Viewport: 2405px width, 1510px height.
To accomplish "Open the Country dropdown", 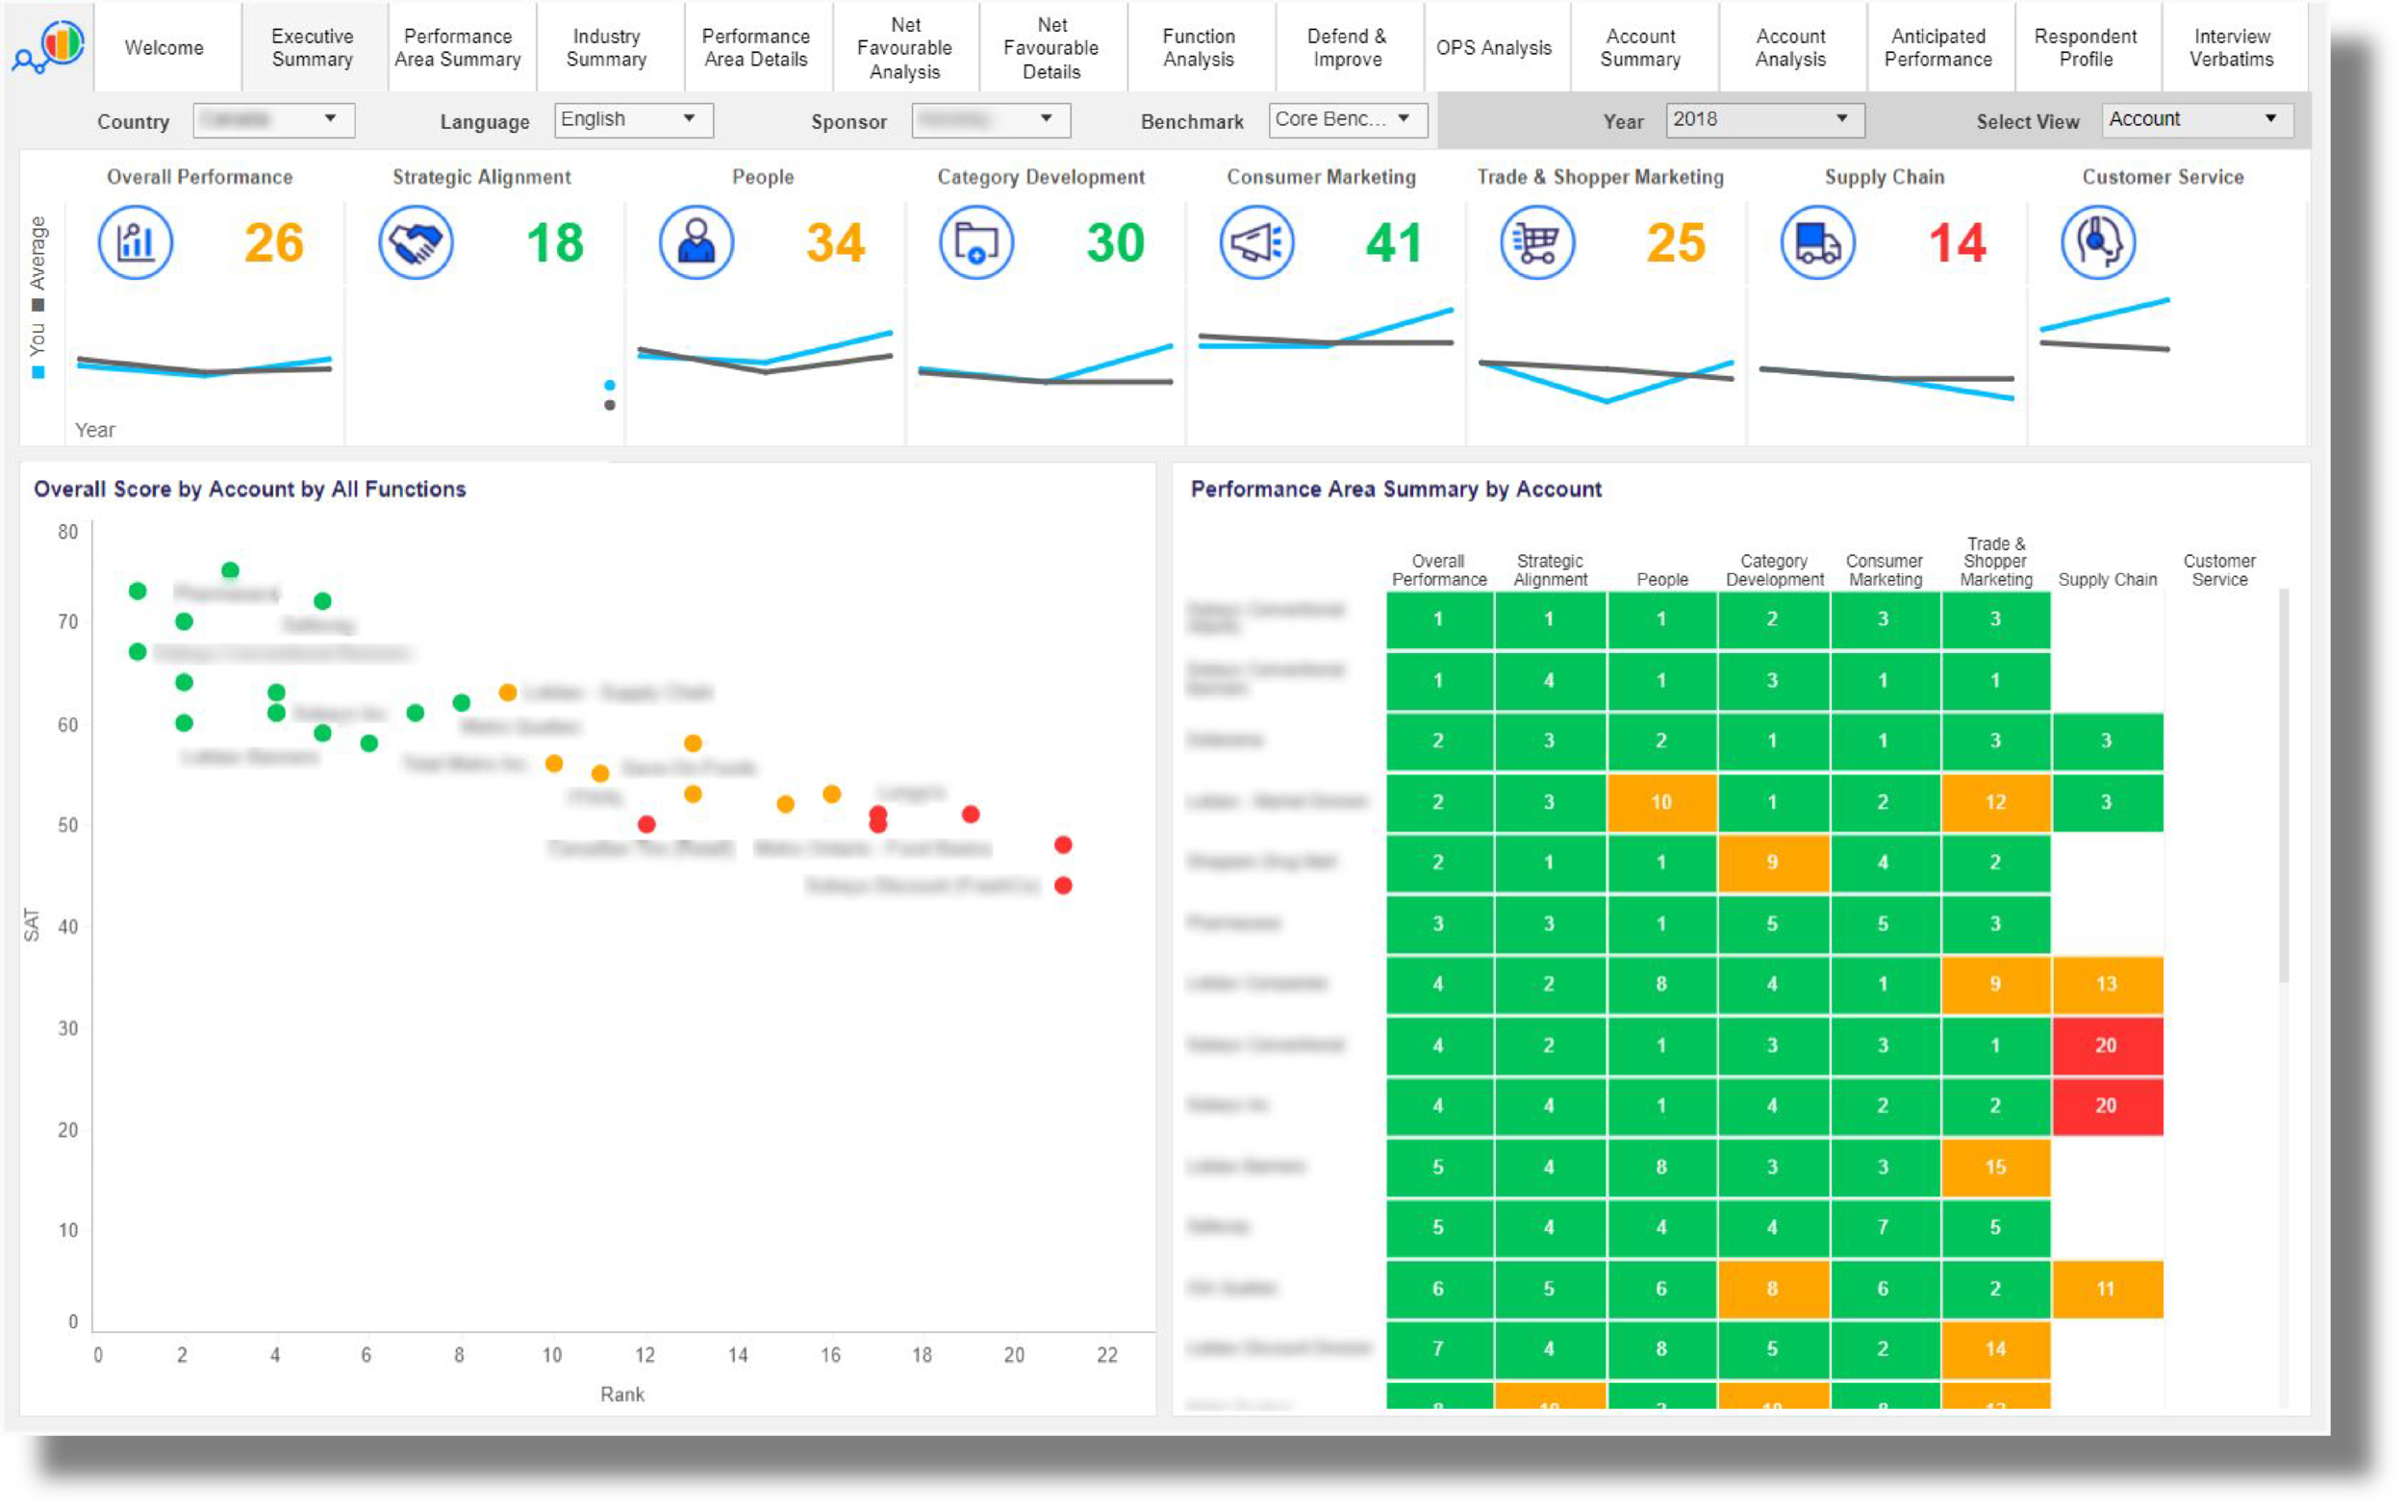I will (272, 120).
